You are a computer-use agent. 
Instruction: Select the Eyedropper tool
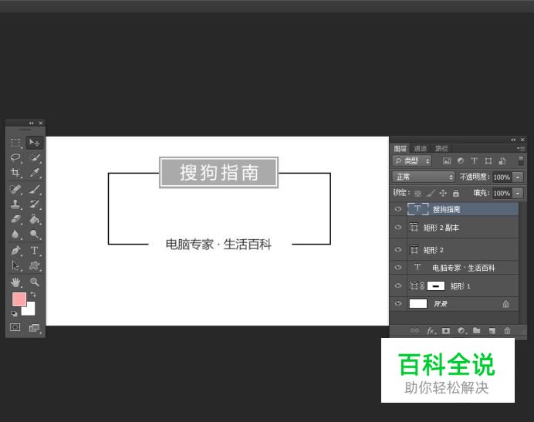point(35,172)
